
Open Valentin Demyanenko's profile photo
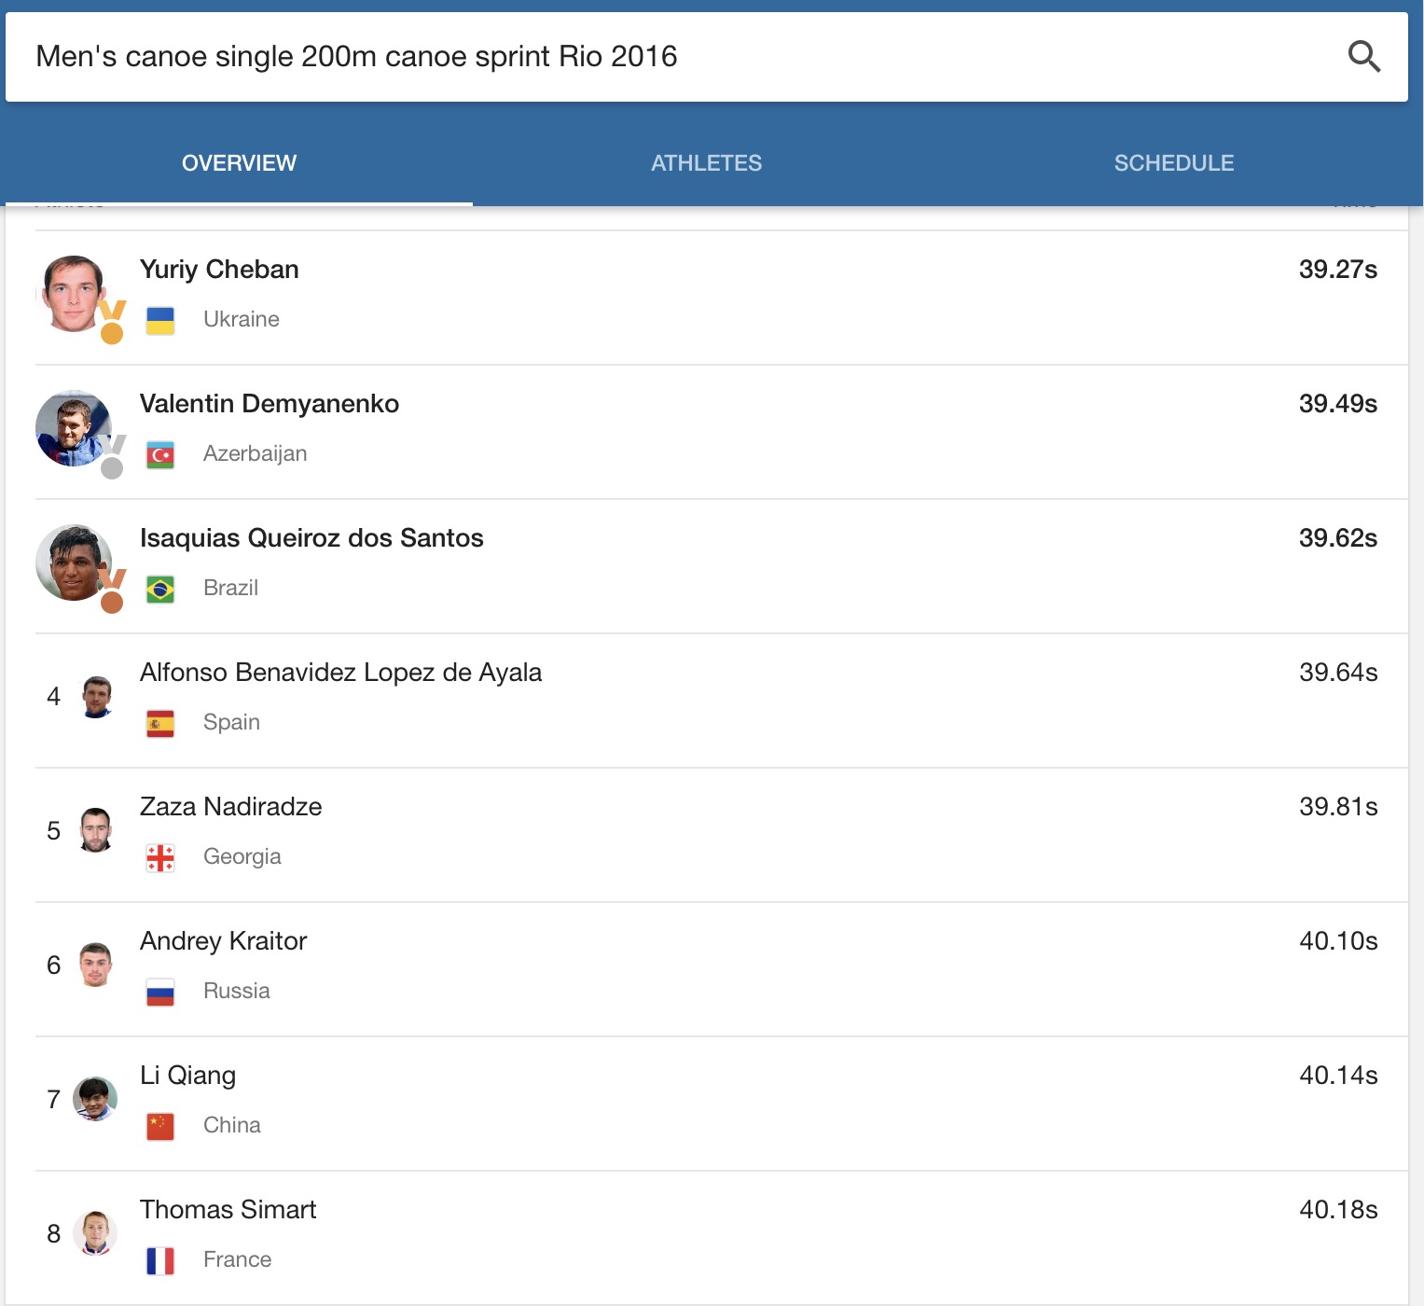(x=74, y=428)
